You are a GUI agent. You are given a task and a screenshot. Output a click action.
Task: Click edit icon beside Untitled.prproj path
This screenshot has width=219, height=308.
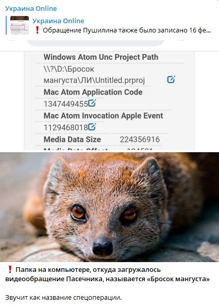point(171,79)
